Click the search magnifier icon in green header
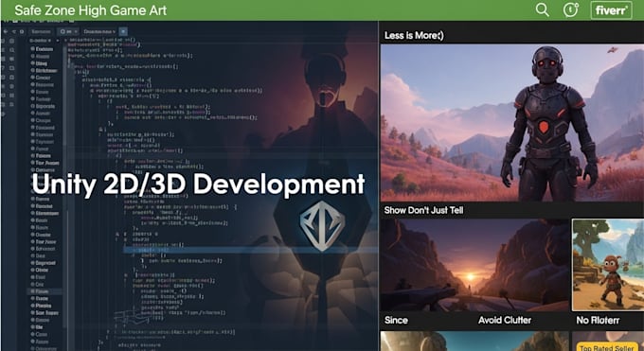This screenshot has height=351, width=644. point(542,9)
